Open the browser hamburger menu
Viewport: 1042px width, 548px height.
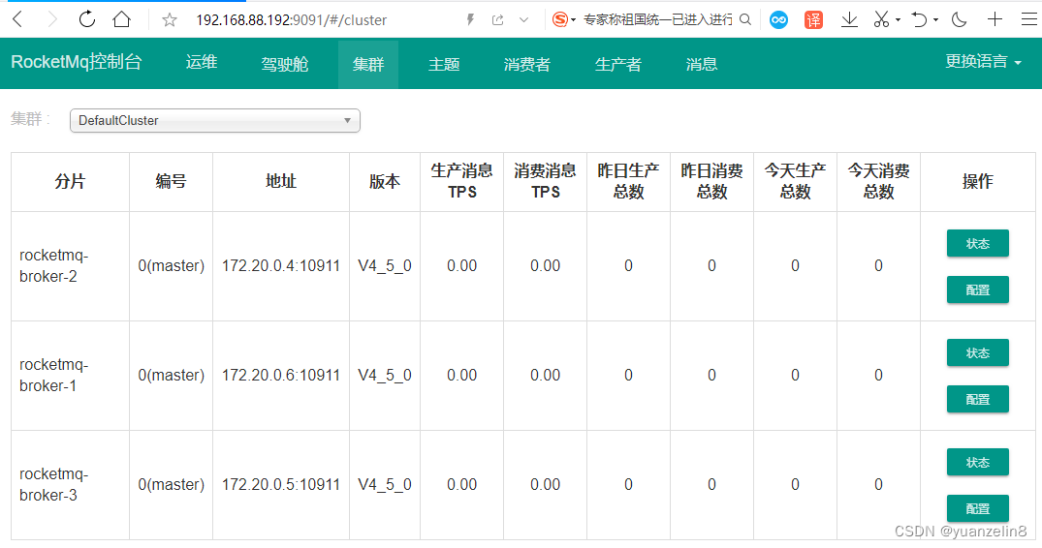pos(1027,19)
